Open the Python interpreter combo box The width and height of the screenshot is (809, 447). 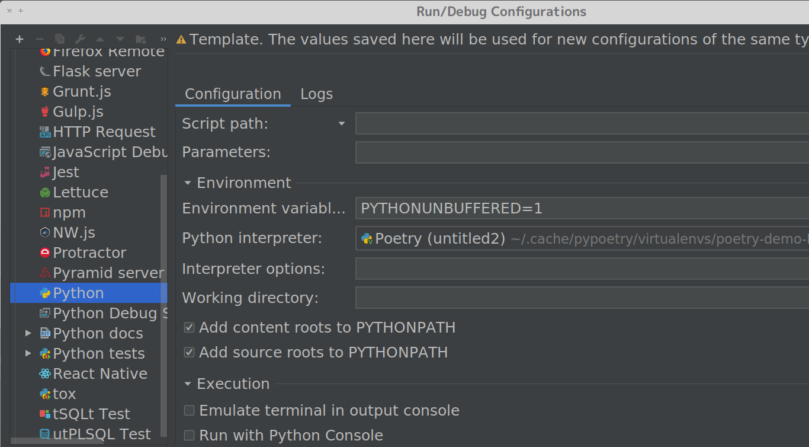click(582, 238)
